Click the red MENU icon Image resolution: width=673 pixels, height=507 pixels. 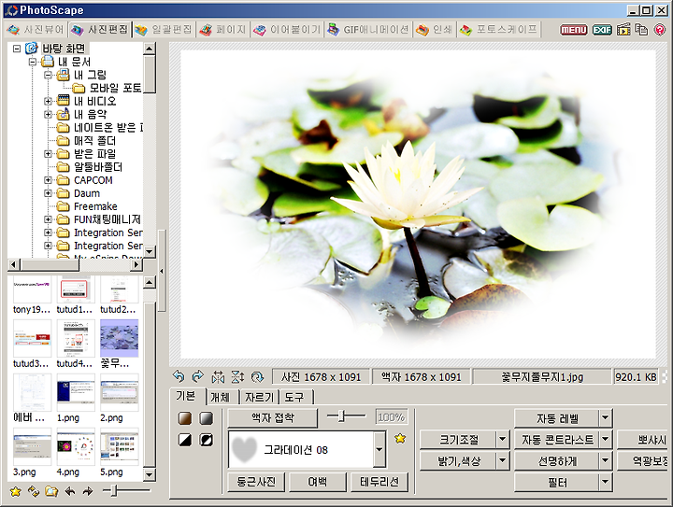pos(573,30)
